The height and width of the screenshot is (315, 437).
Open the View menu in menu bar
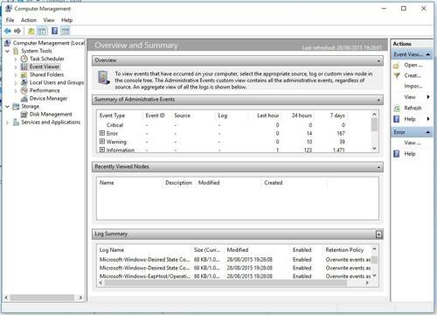(x=49, y=20)
